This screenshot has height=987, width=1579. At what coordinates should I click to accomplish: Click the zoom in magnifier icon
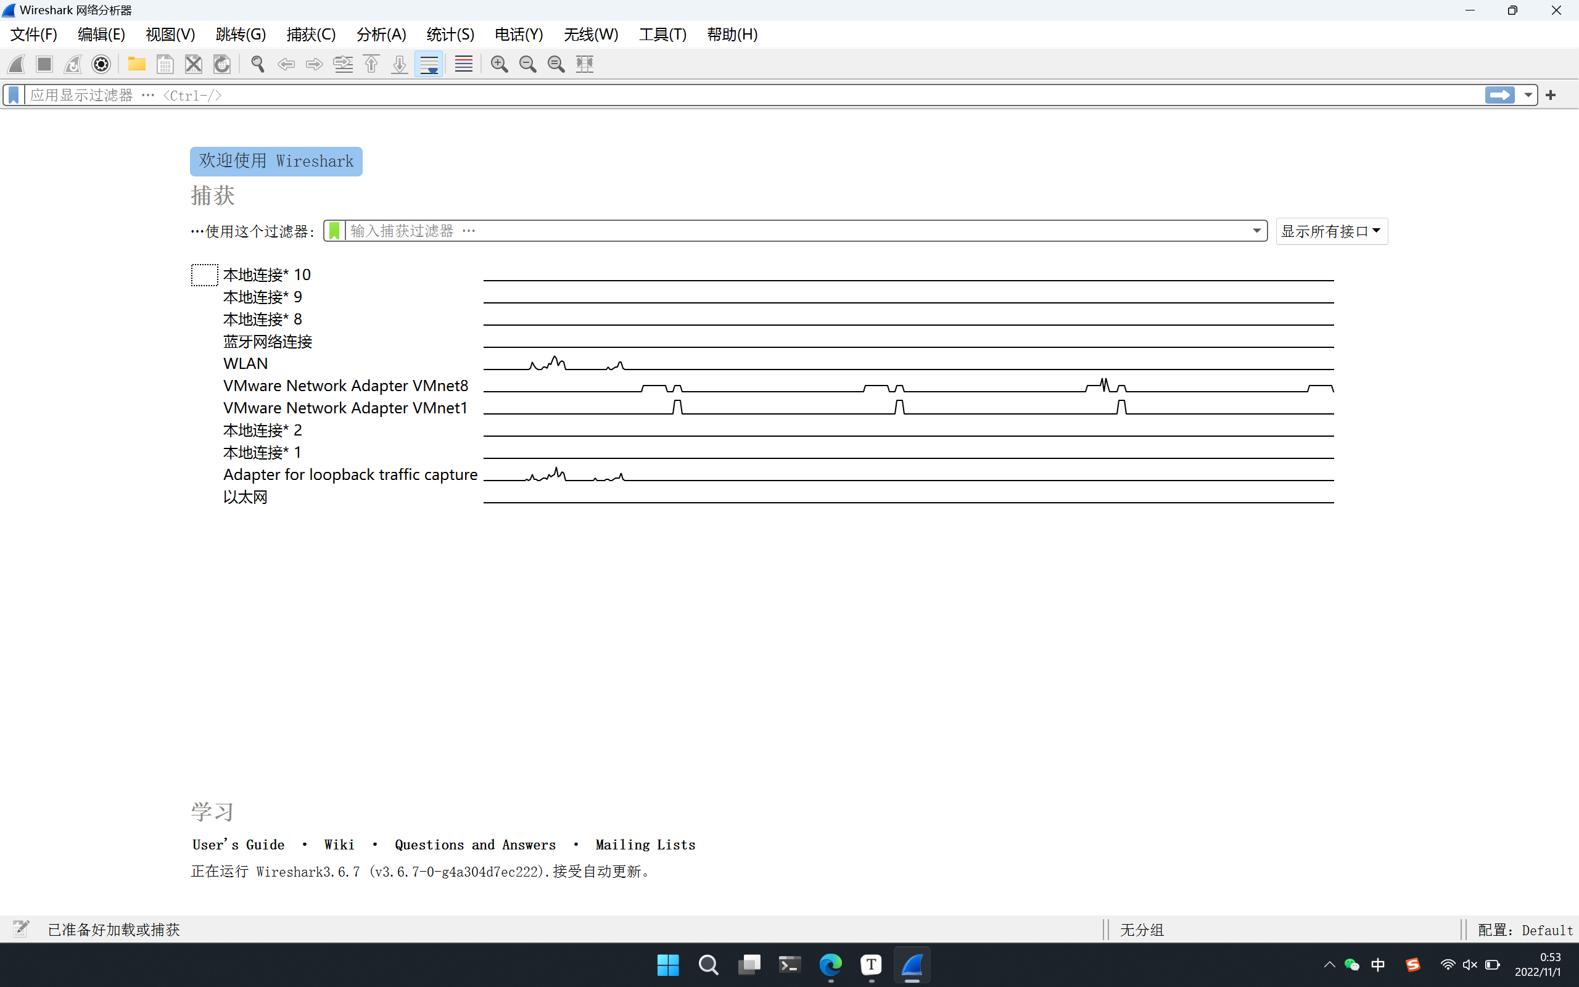[500, 64]
